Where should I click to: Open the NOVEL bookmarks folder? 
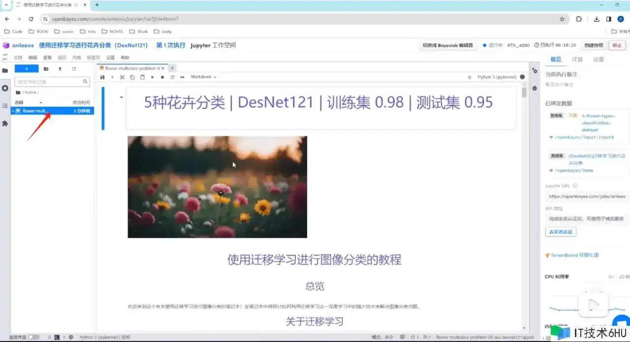[x=113, y=31]
